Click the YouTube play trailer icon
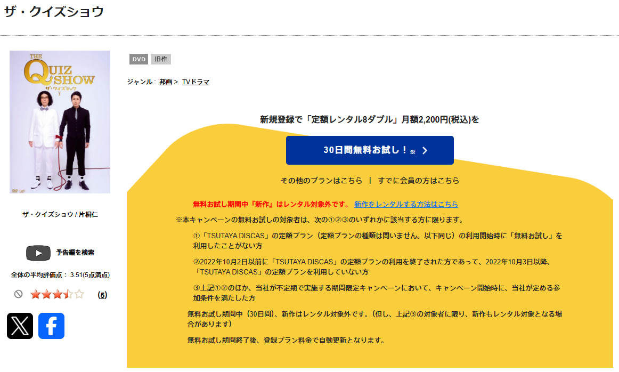Screen dimensions: 619x372 pos(38,253)
